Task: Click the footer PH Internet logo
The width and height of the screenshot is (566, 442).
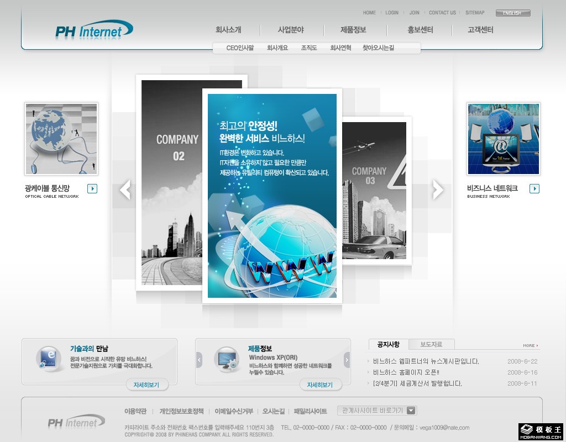Action: click(76, 422)
